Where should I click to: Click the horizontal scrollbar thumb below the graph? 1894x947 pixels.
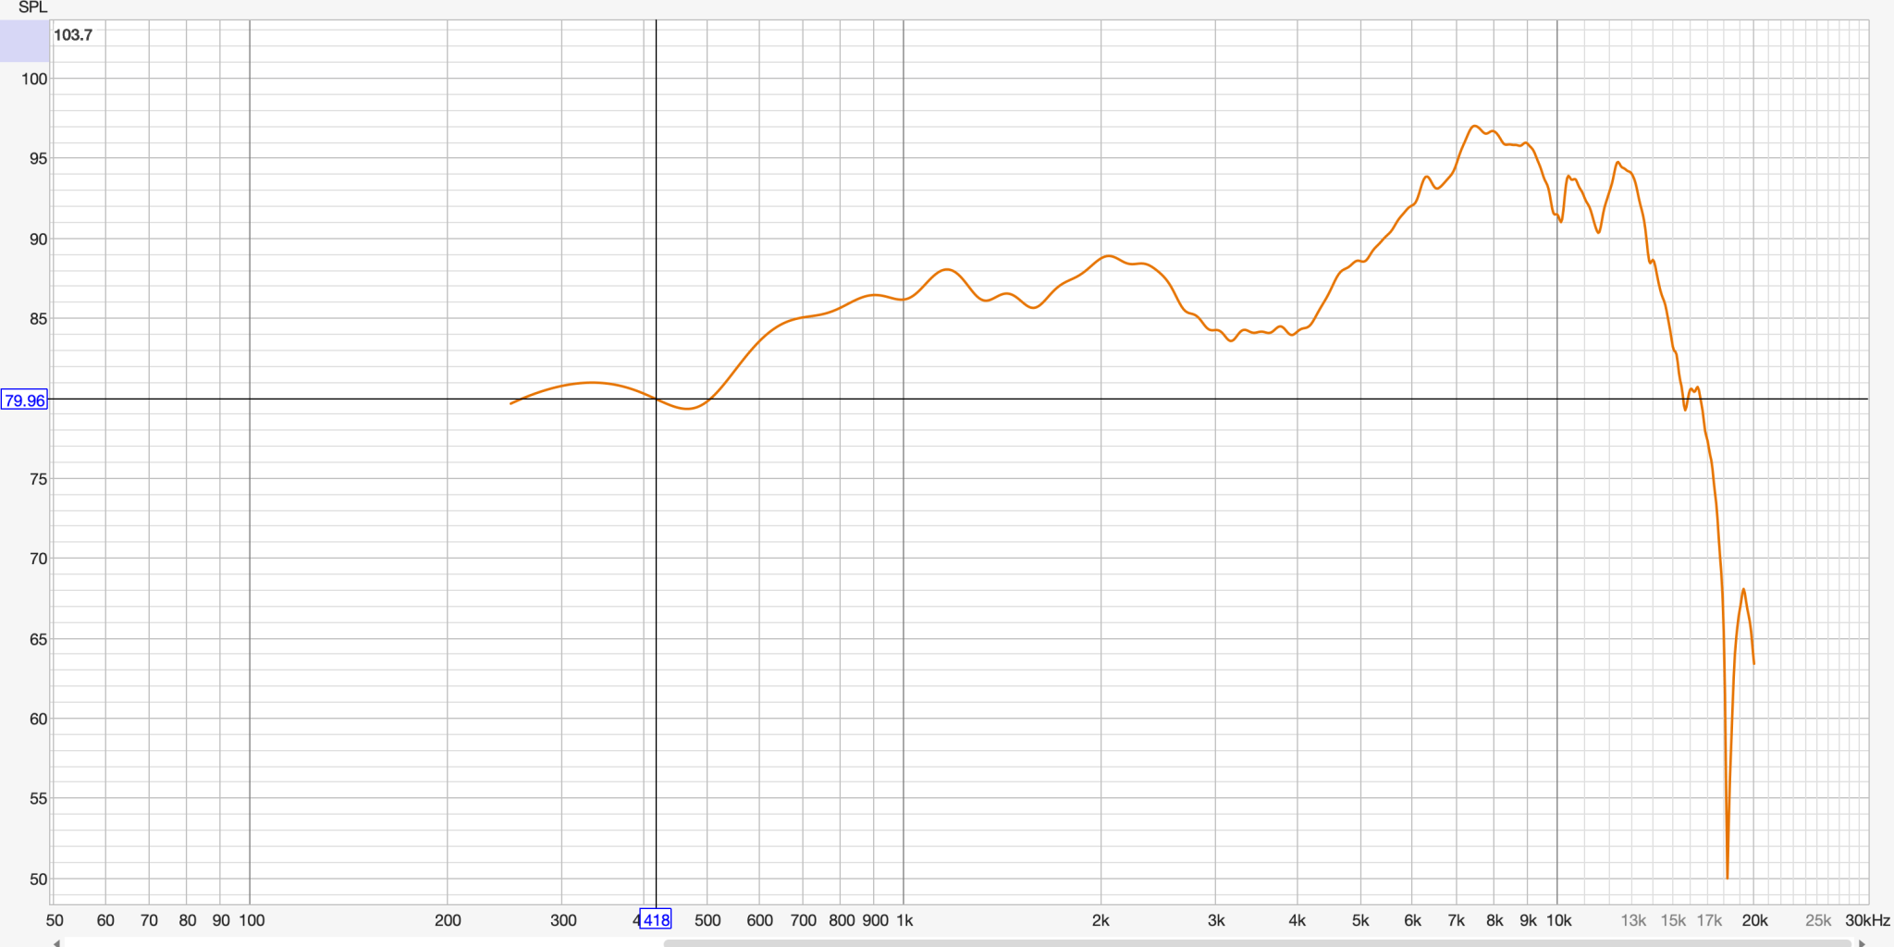[1258, 943]
